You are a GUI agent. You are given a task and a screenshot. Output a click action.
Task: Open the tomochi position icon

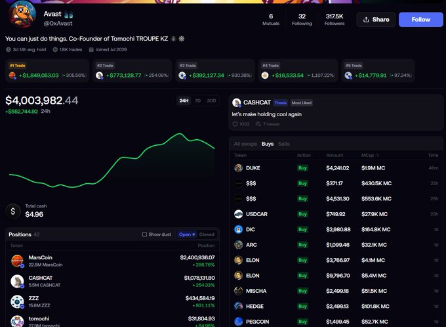tap(17, 321)
